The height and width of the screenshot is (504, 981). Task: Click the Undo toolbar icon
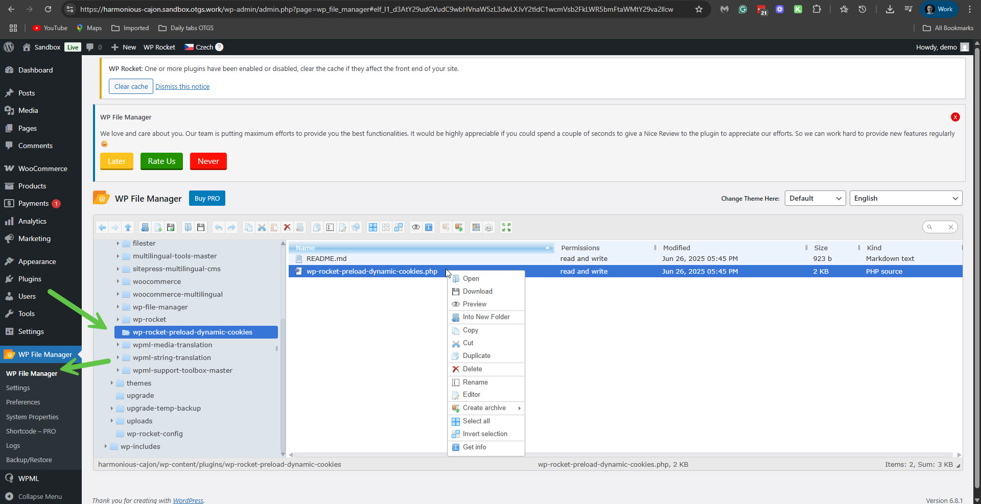pos(219,227)
